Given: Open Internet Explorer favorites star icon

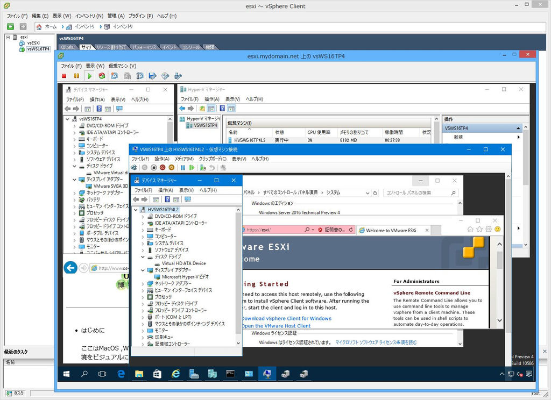Looking at the screenshot, I should click(479, 230).
